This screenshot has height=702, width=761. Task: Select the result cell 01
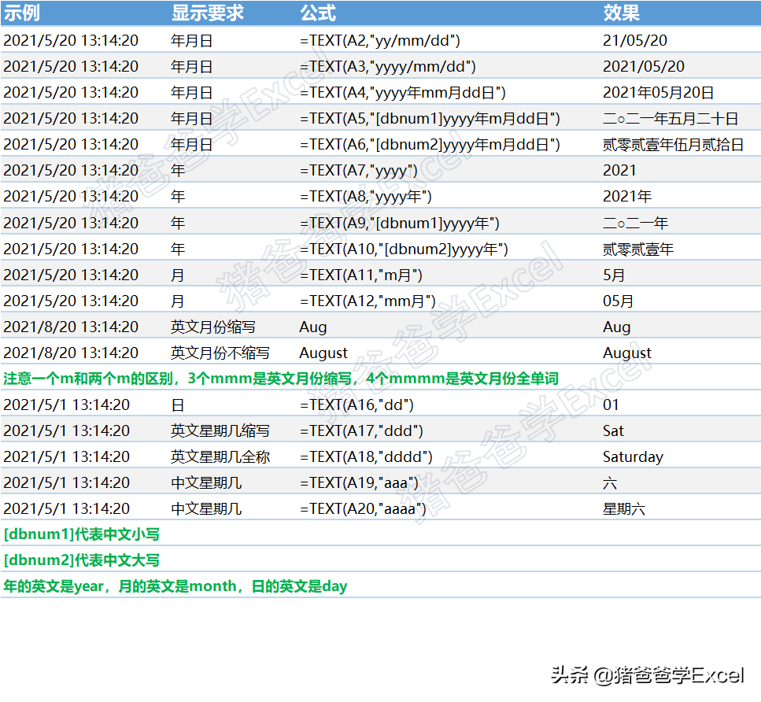pos(611,405)
